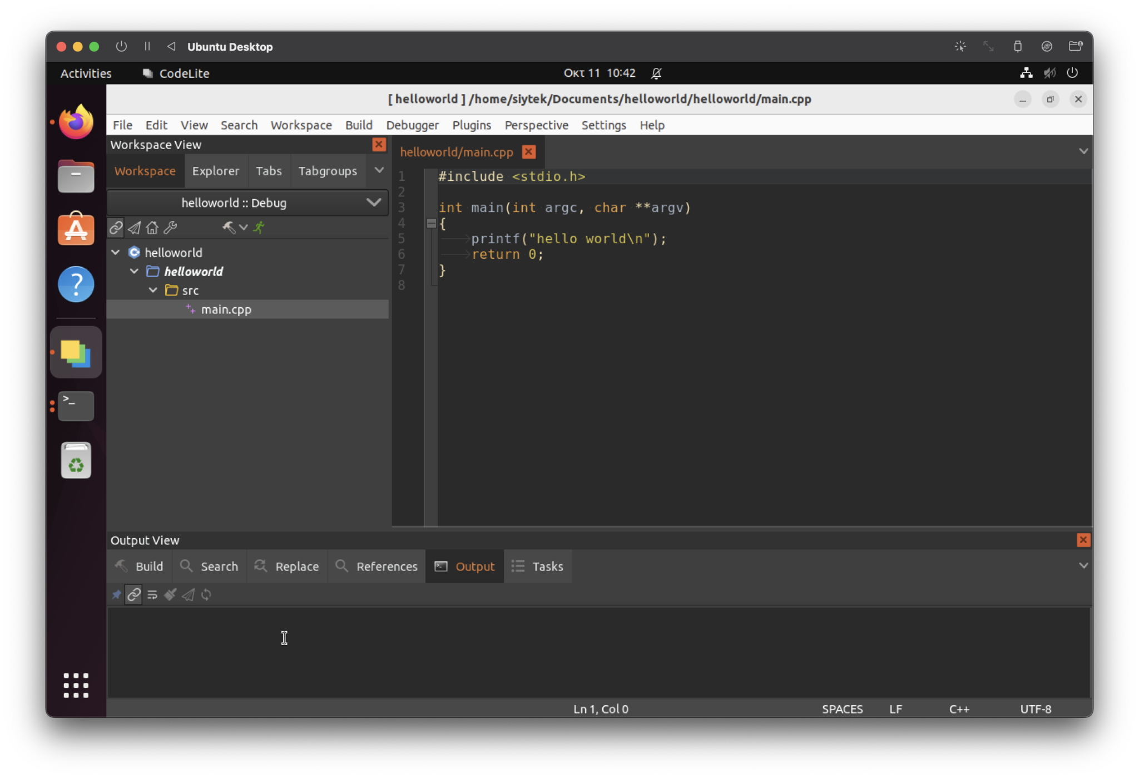Show Applications grid in the dock
This screenshot has height=778, width=1139.
(x=76, y=685)
